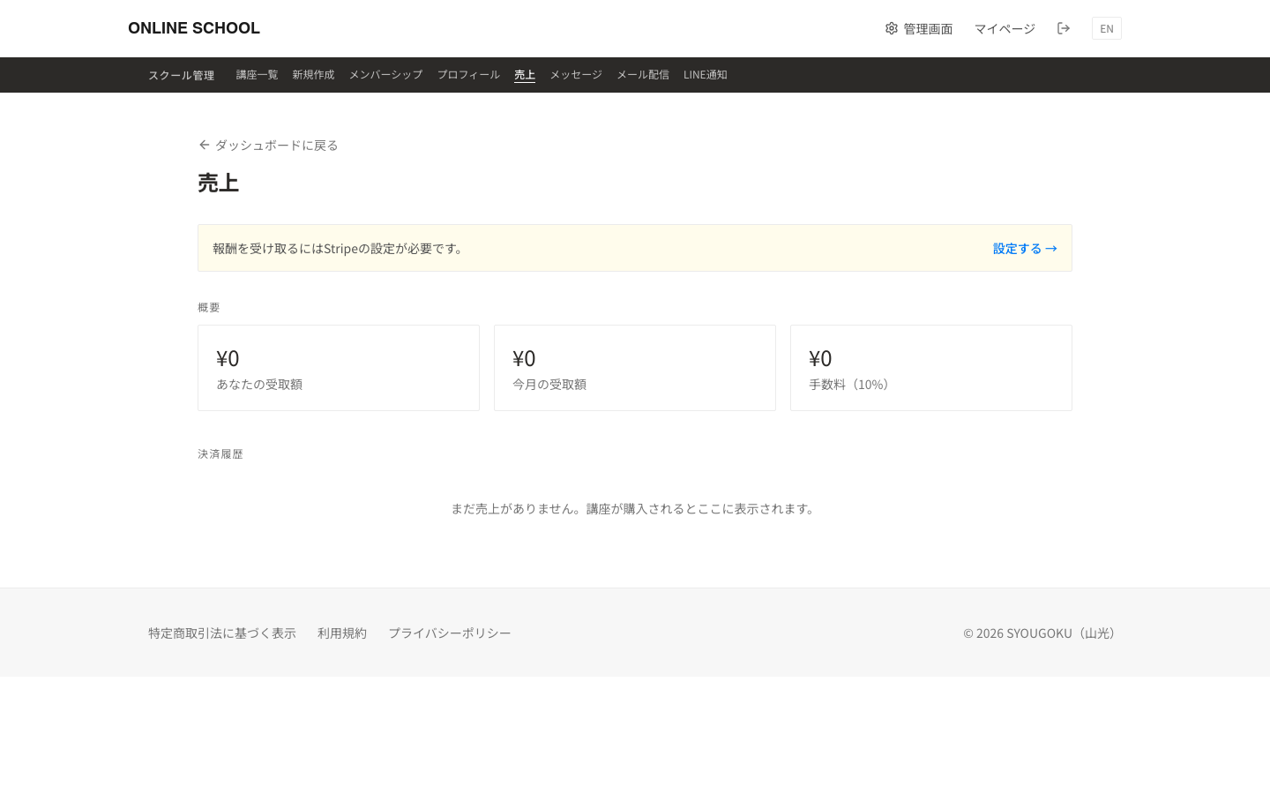Viewport: 1270px width, 794px height.
Task: Open the 設定する link in the Stripe notice
Action: pyautogui.click(x=1018, y=248)
